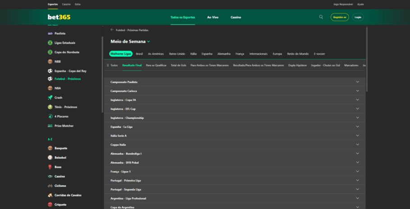Switch to the Brasil leagues tab
The image size is (410, 209).
tap(139, 54)
